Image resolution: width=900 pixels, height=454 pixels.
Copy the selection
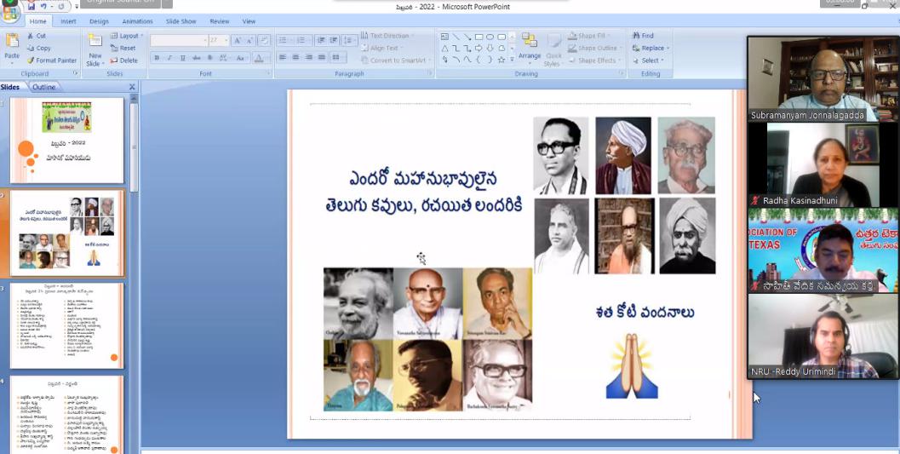(39, 49)
